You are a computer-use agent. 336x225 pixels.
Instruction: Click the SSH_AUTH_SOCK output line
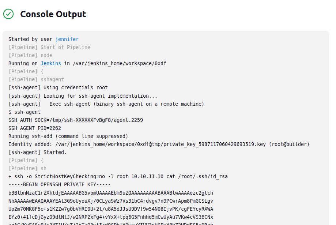pyautogui.click(x=76, y=120)
